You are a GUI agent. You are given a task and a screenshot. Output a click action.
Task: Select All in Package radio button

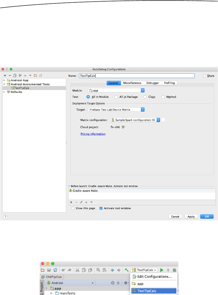116,97
